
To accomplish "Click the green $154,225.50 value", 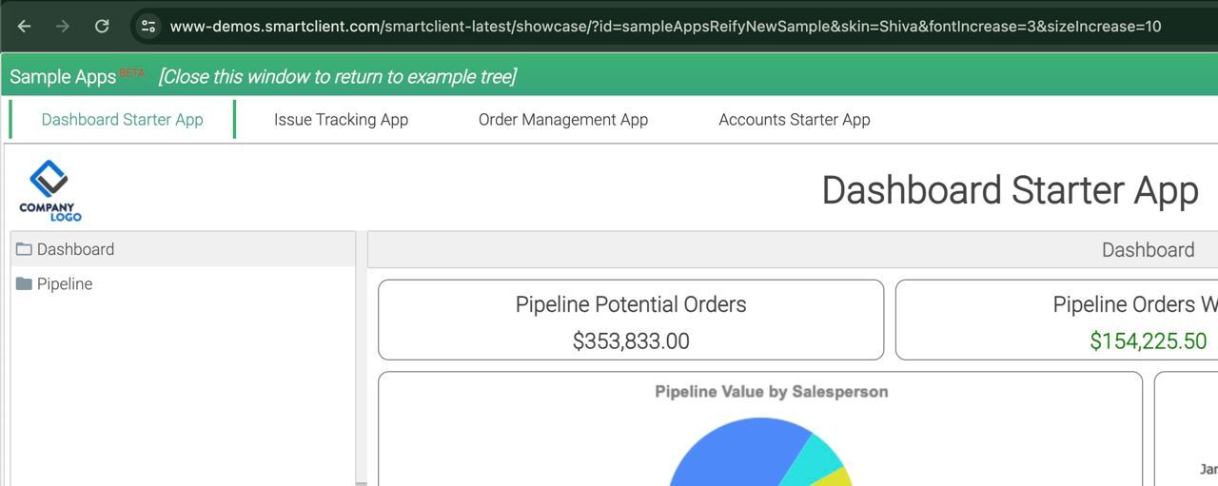I will (x=1148, y=340).
